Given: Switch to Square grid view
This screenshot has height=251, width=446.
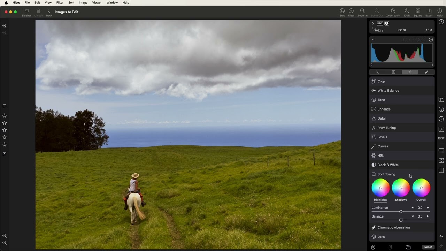Looking at the screenshot, I should click(418, 13).
